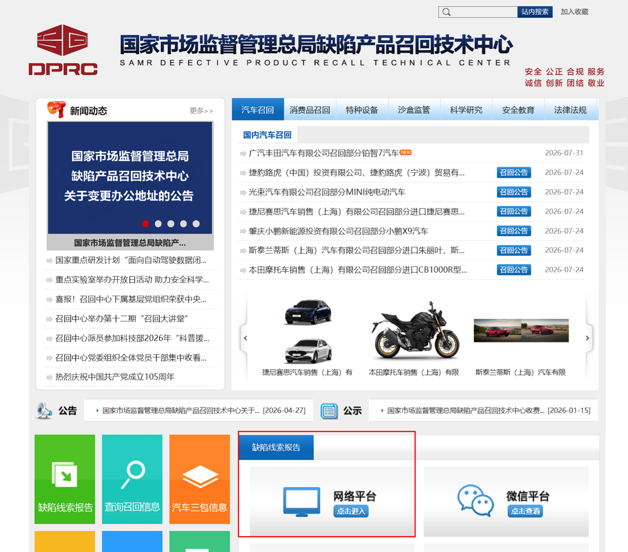Select the 缺陷线索报告 panel tab
628x552 pixels.
(x=276, y=447)
